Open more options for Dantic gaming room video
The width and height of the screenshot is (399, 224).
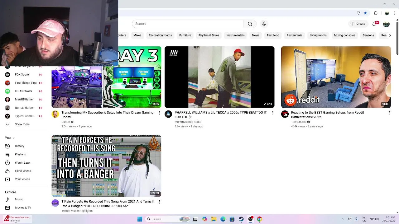pyautogui.click(x=159, y=113)
